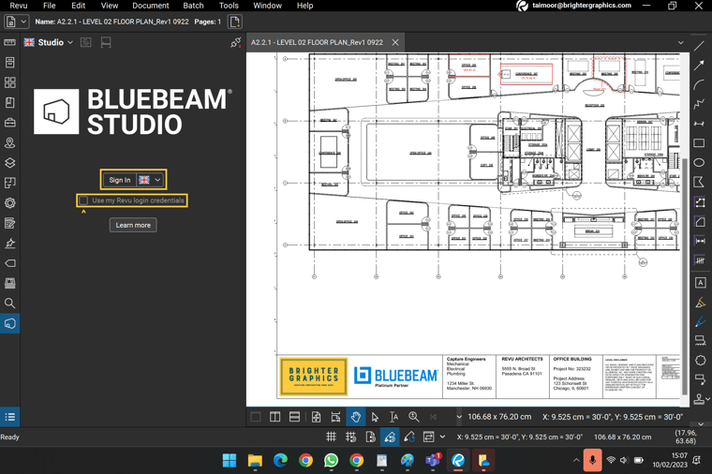Open the Tool Chest panel

9,123
